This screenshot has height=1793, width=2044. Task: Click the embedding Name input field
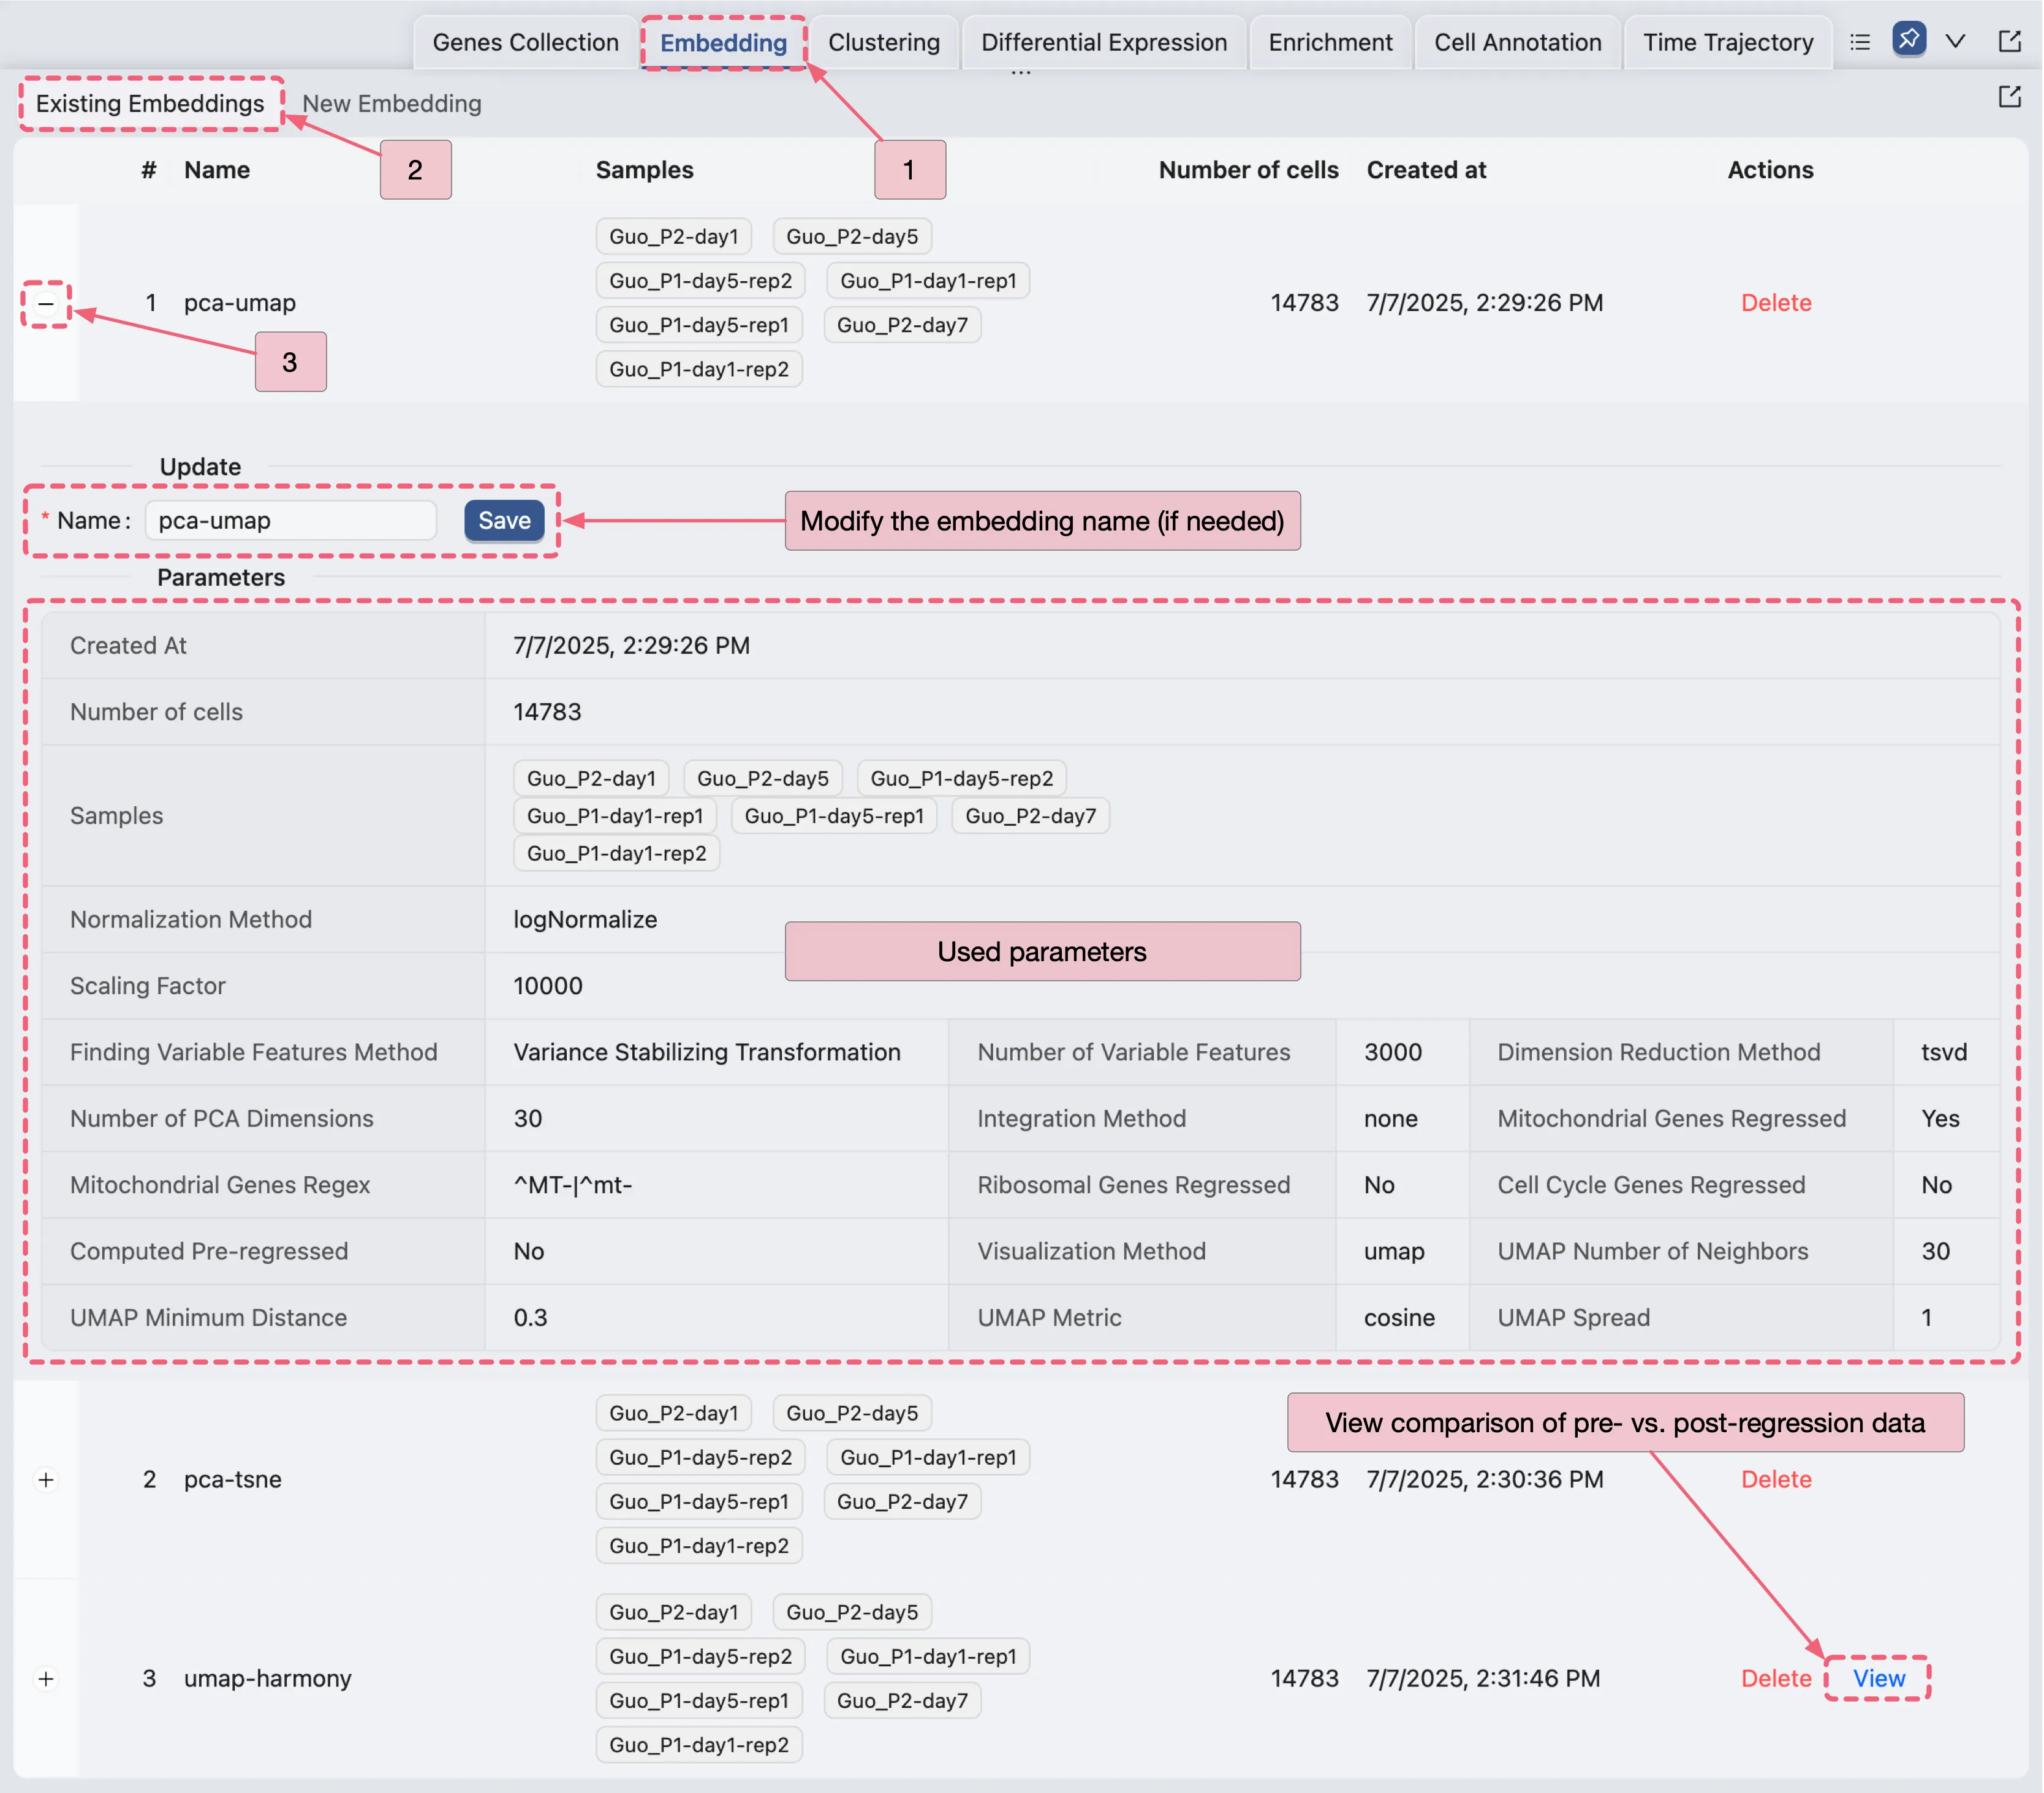point(290,520)
